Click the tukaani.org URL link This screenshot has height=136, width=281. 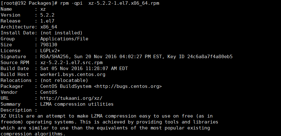[71, 98]
